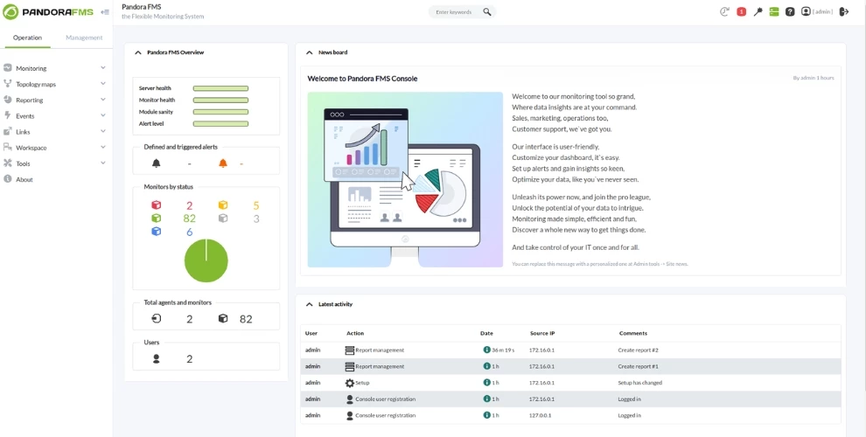Image resolution: width=866 pixels, height=437 pixels.
Task: Open the autorefresh clock icon
Action: (724, 11)
